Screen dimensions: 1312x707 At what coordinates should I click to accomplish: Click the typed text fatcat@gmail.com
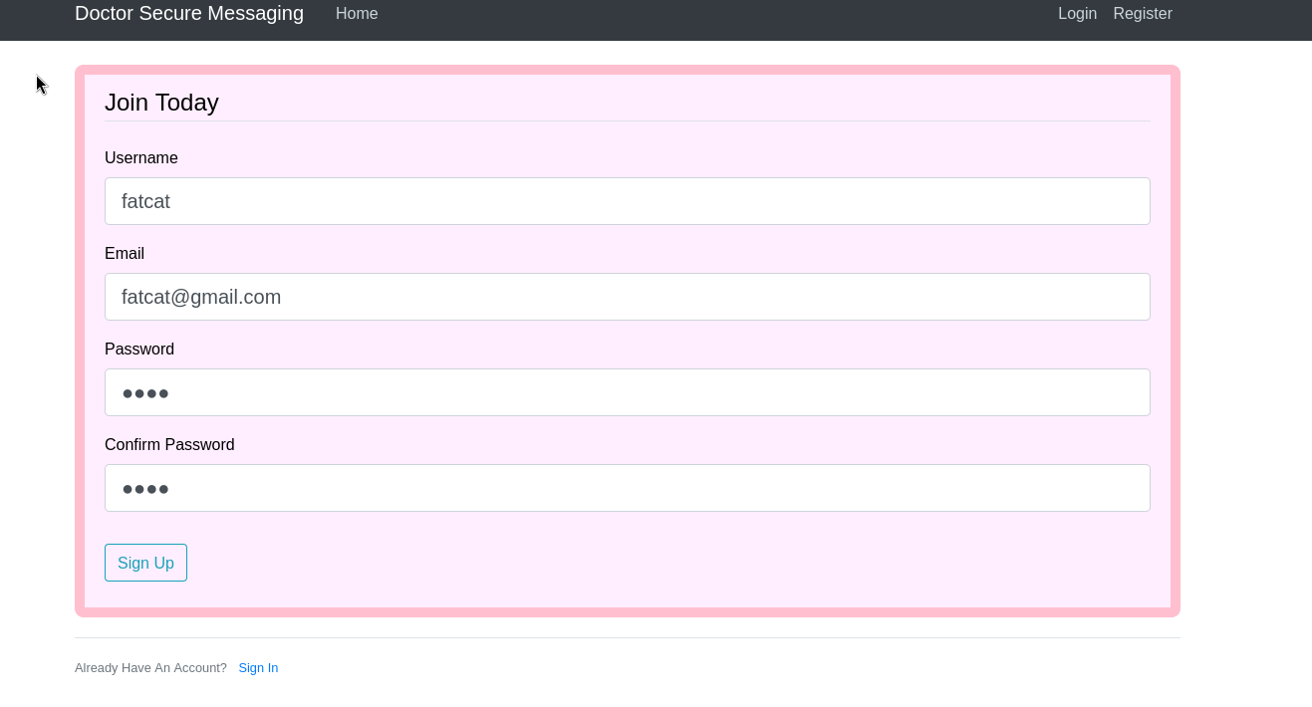[201, 297]
